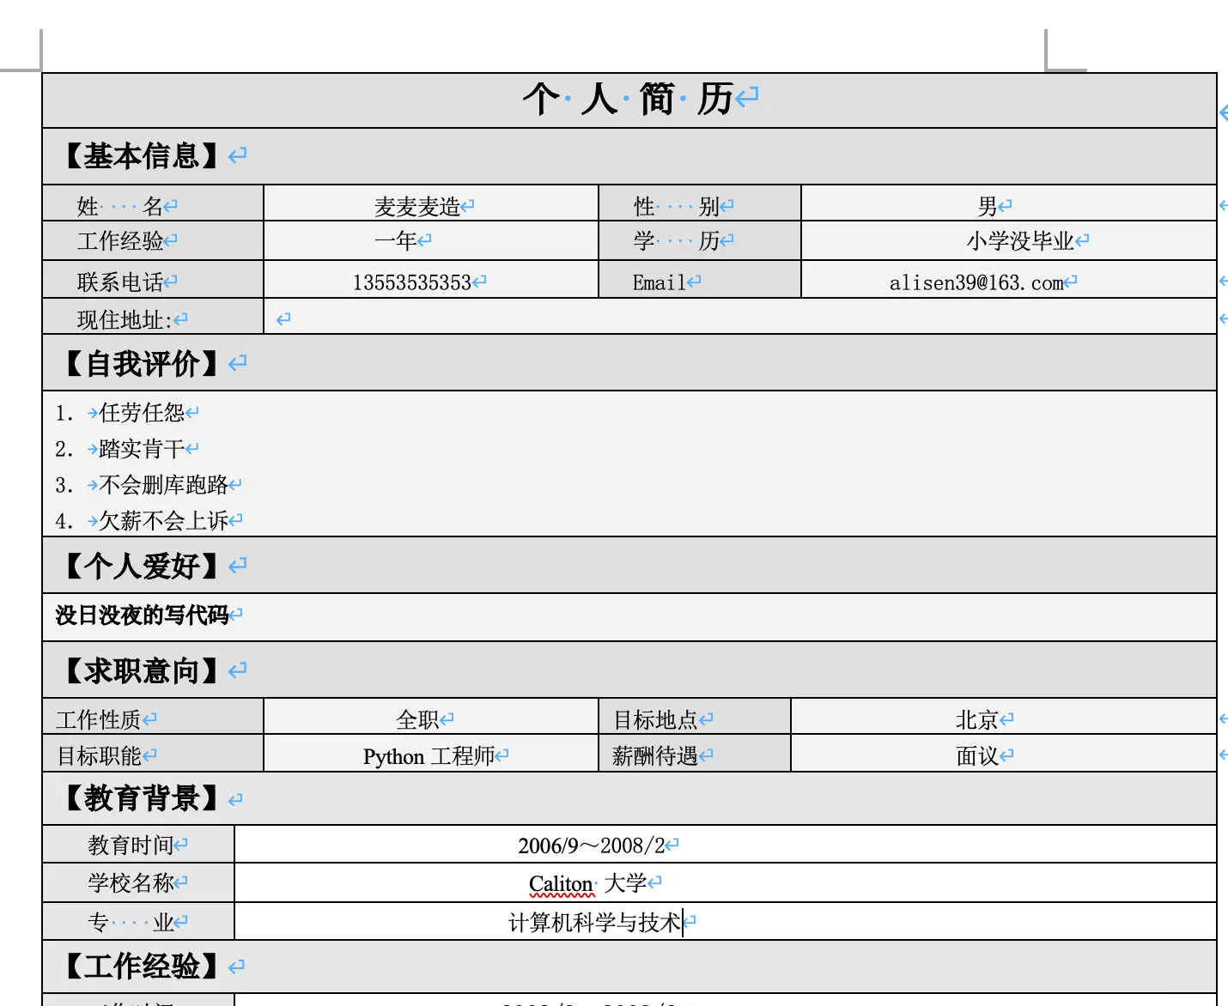Click the 【基本信息】 section header

click(x=142, y=156)
